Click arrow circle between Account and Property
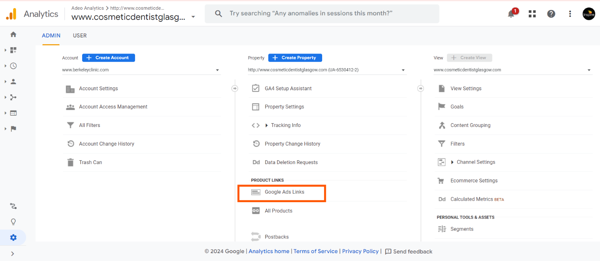This screenshot has height=261, width=600. 235,89
